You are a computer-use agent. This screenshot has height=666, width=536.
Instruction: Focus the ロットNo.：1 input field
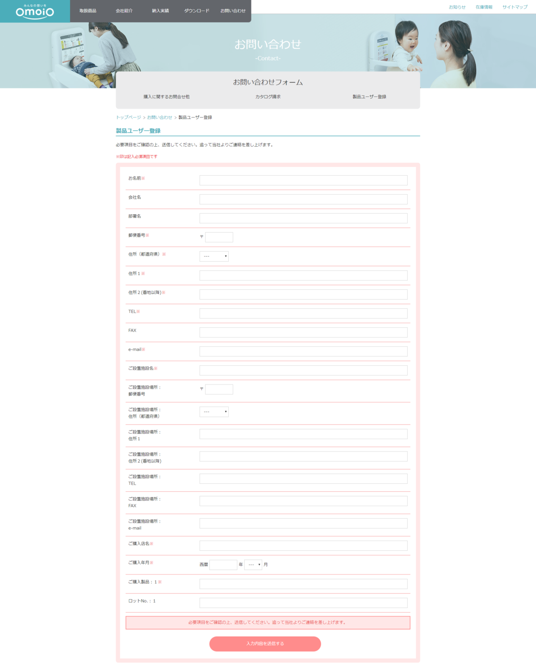click(x=303, y=603)
